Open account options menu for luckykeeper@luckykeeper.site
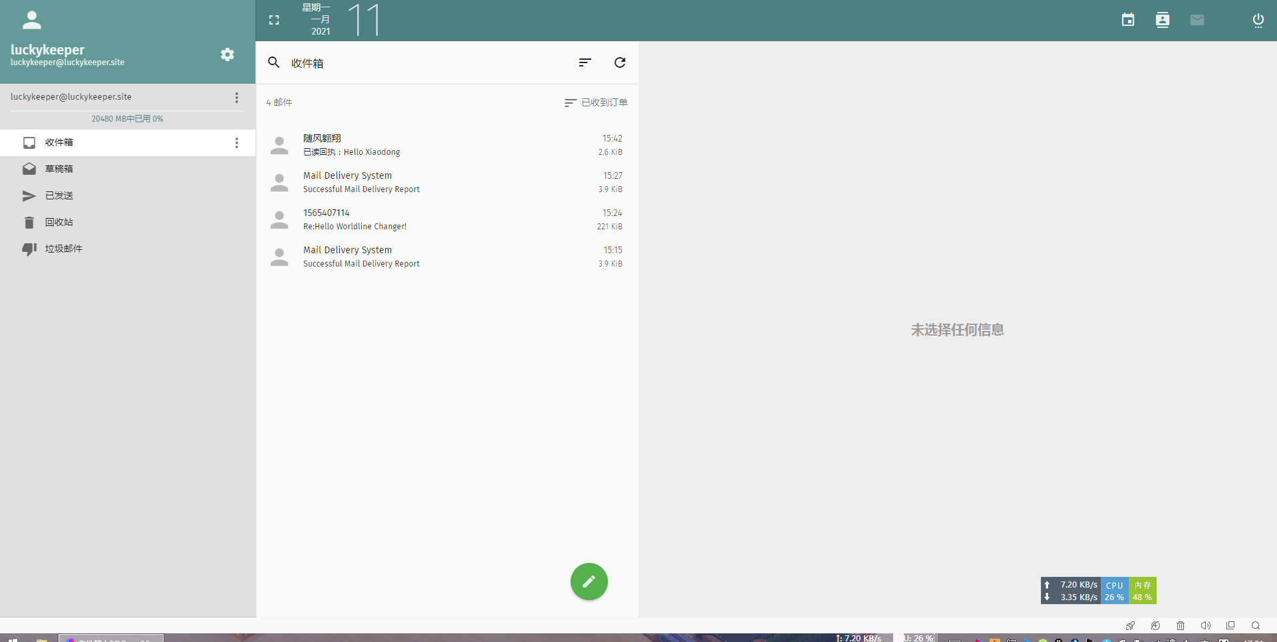 (x=237, y=98)
